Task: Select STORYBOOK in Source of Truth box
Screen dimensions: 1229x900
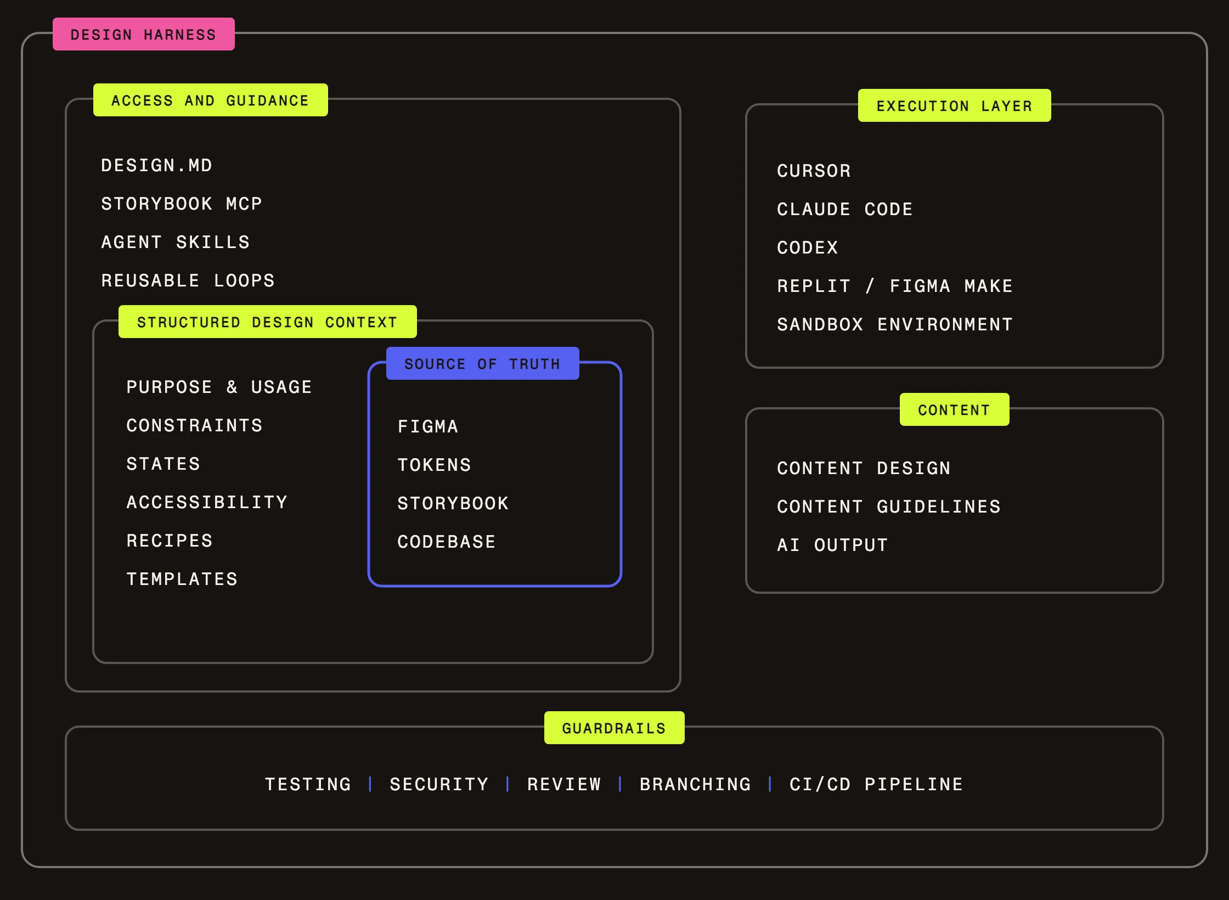Action: pos(453,503)
